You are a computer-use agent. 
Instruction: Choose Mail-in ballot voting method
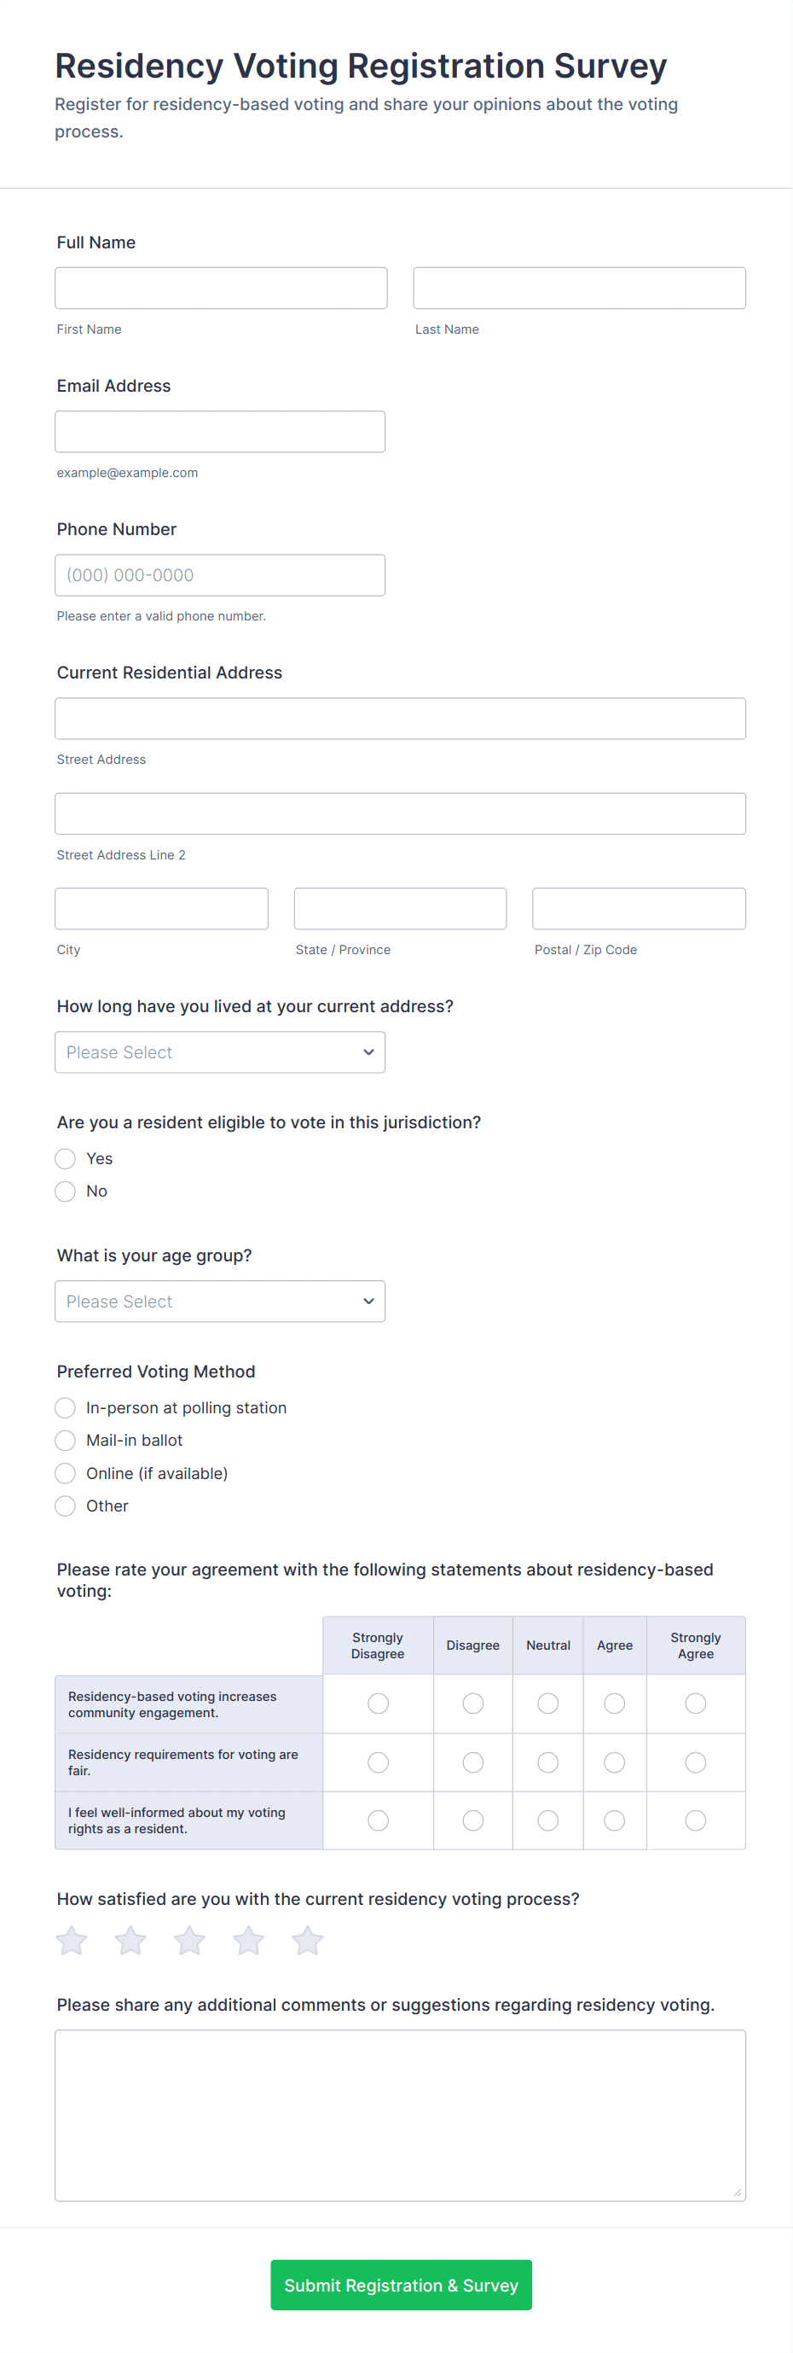point(66,1441)
